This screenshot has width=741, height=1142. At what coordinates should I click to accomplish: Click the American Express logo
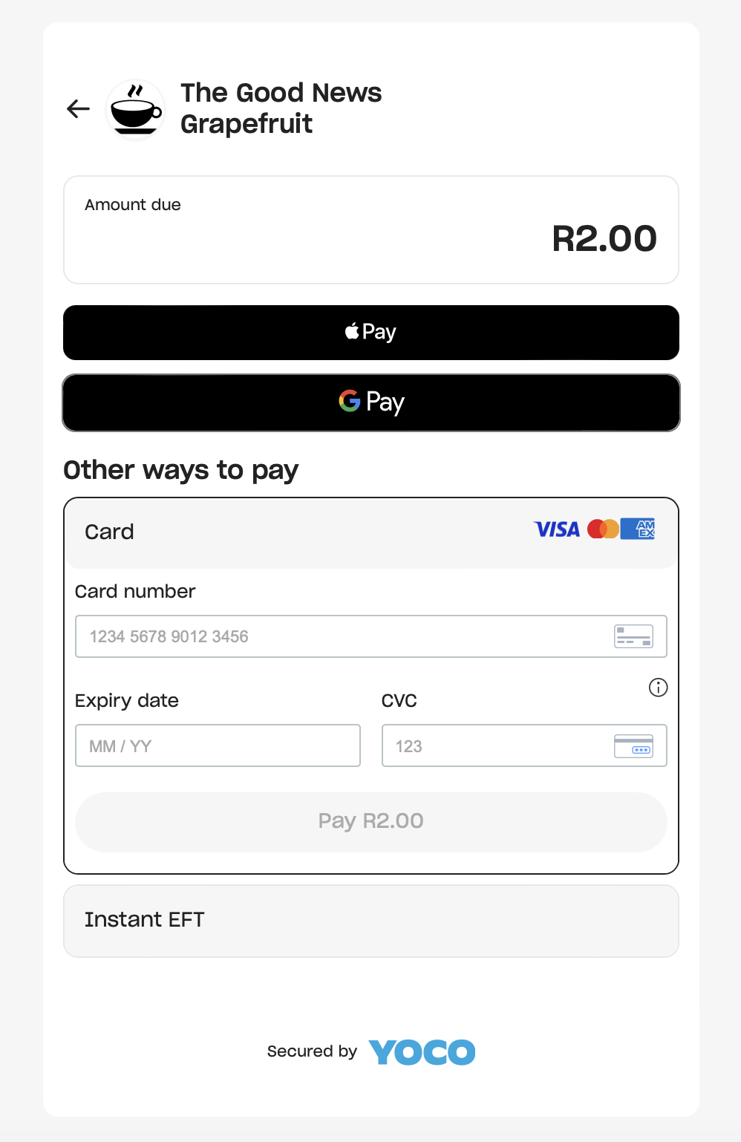pyautogui.click(x=638, y=529)
